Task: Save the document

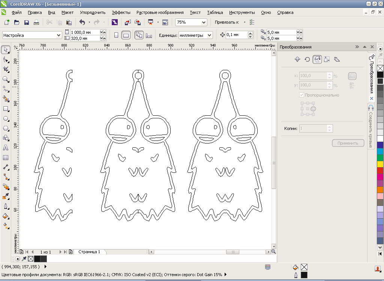Action: coord(27,22)
